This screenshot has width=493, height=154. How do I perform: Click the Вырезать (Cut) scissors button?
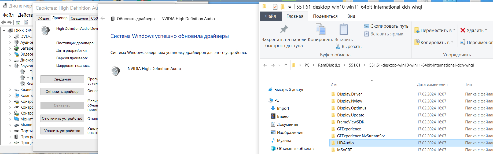[348, 46]
